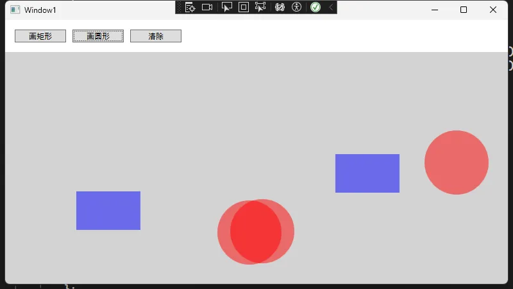Click the curly braces binding icon
The width and height of the screenshot is (513, 289).
[x=280, y=7]
